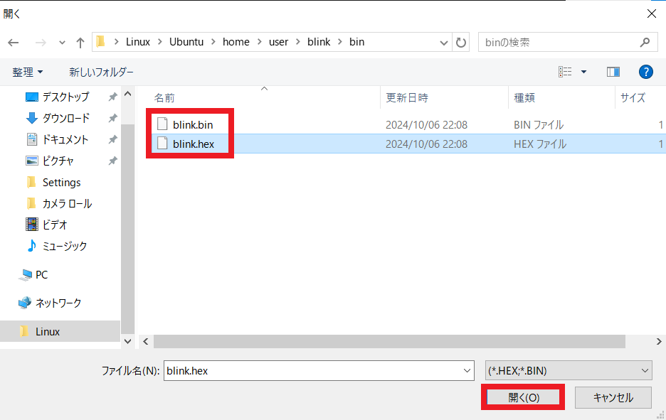Create a 新しいフォルダー
Screen dimensions: 666x420
[x=101, y=72]
